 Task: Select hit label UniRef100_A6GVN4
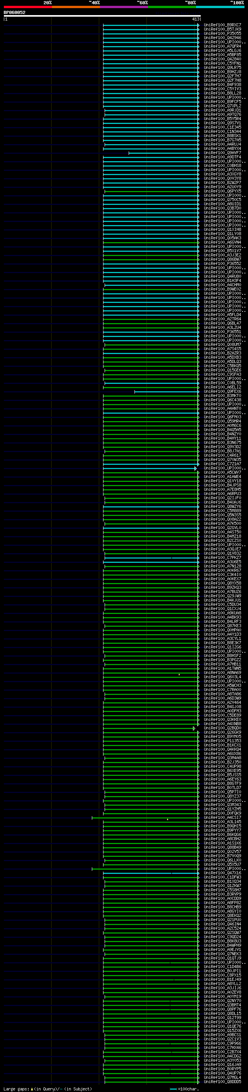(222, 242)
